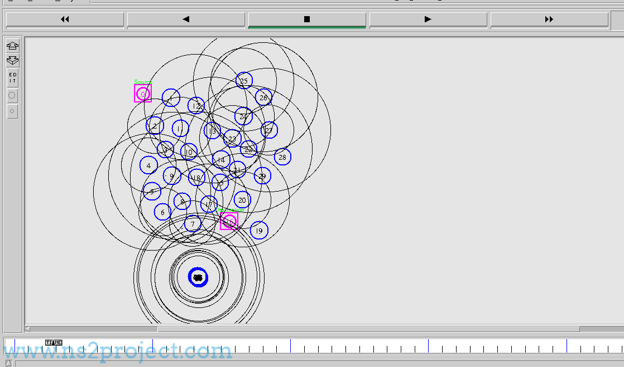The height and width of the screenshot is (367, 624).
Task: Click node 20 in the topology
Action: 242,200
